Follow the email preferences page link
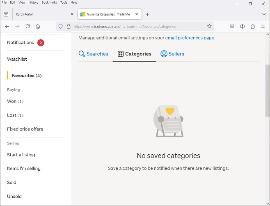 (x=190, y=38)
